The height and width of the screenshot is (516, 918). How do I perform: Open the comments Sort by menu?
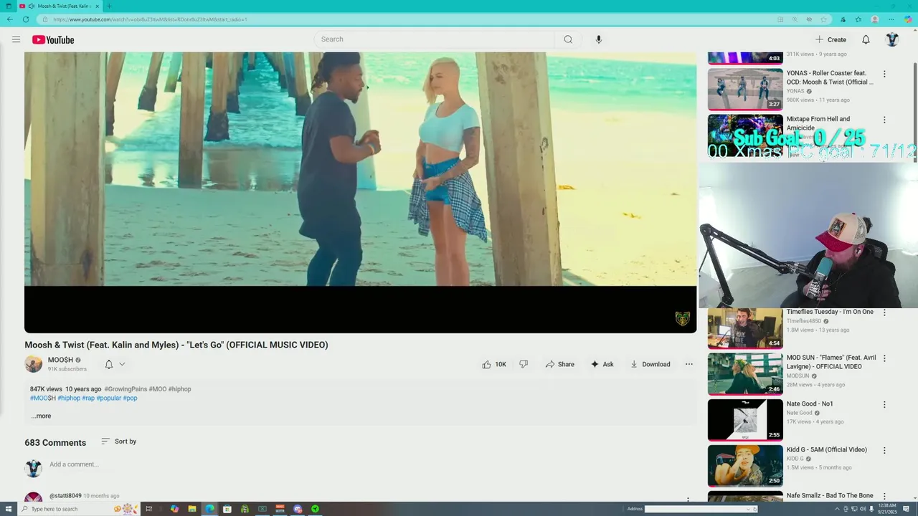pyautogui.click(x=118, y=441)
